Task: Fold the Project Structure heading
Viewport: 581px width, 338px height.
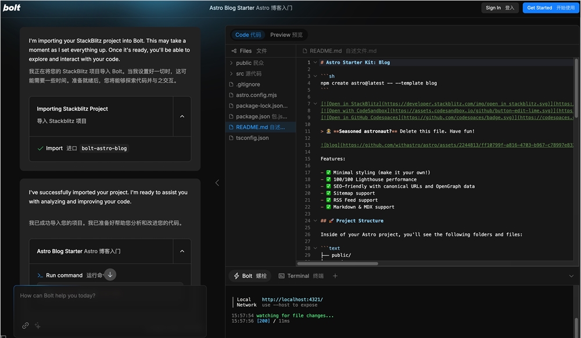Action: coord(315,221)
